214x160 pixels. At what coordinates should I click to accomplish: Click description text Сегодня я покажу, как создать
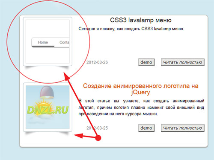coord(131,29)
